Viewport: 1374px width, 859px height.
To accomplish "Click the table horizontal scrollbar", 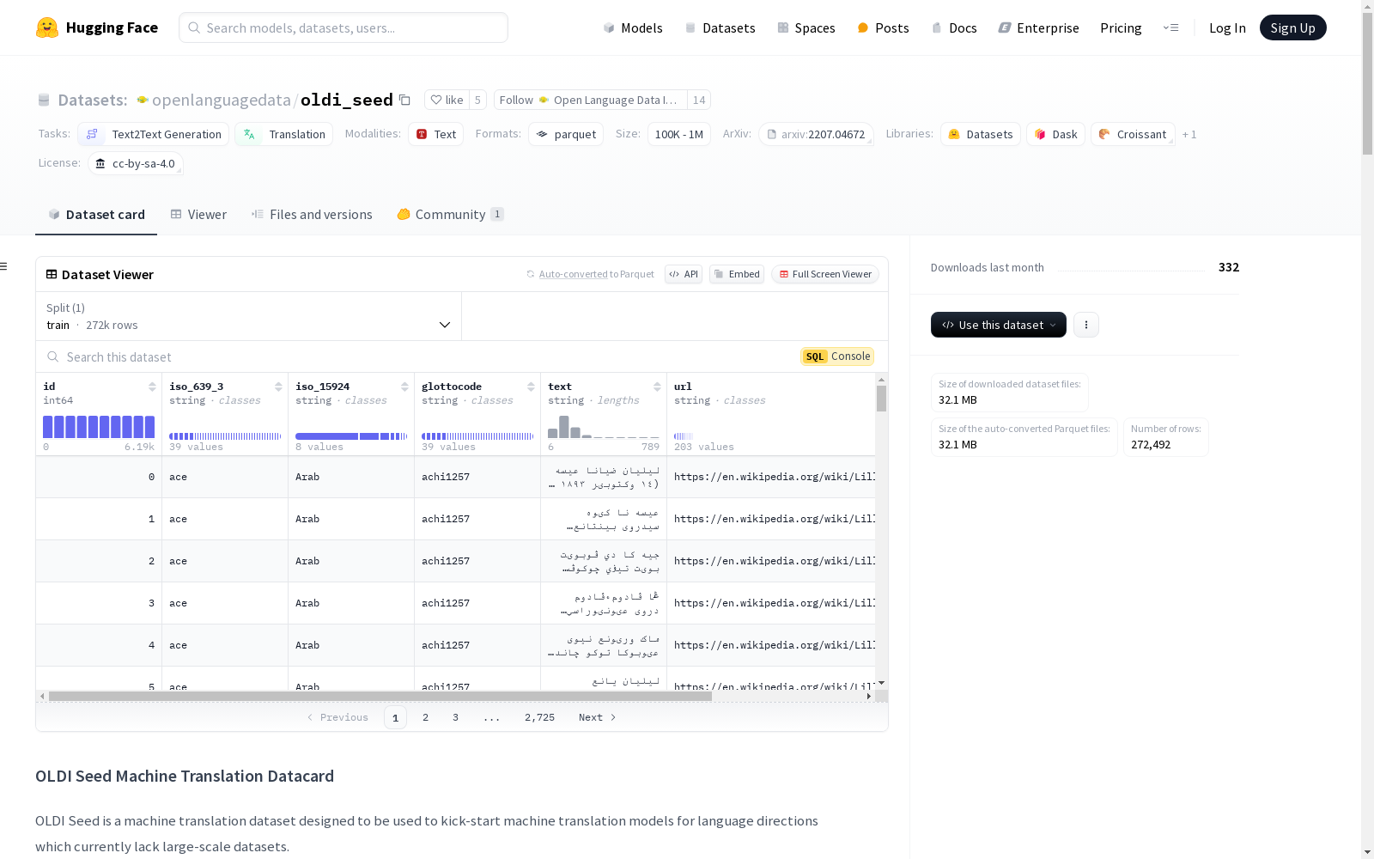I will pos(380,696).
